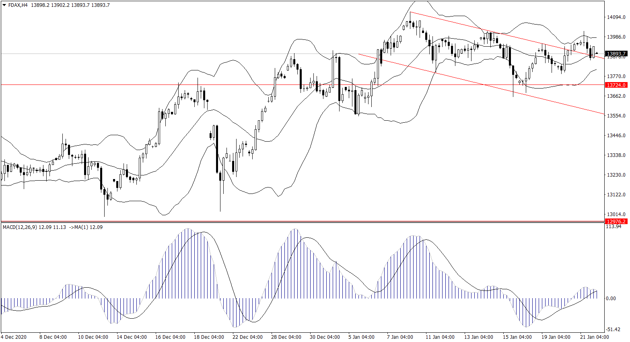Click the MACD 0.00 scale level
Viewport: 630px width, 342px height.
(611, 299)
